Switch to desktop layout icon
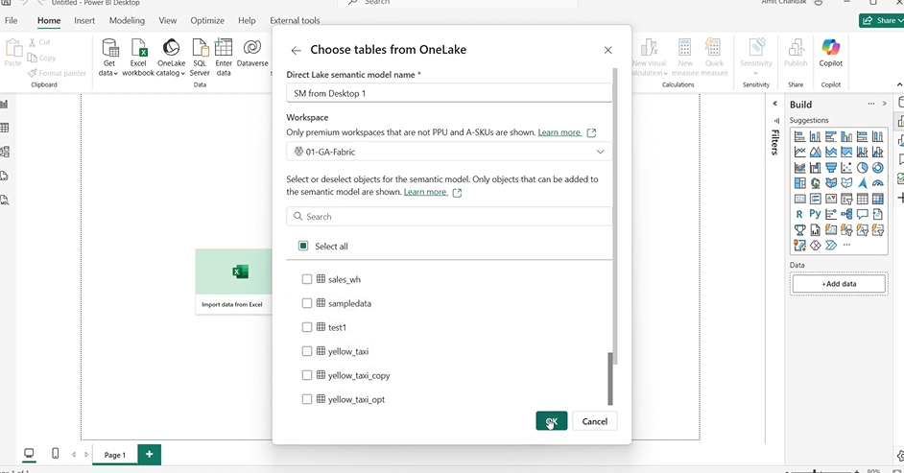Viewport: 904px width, 473px height. tap(29, 454)
